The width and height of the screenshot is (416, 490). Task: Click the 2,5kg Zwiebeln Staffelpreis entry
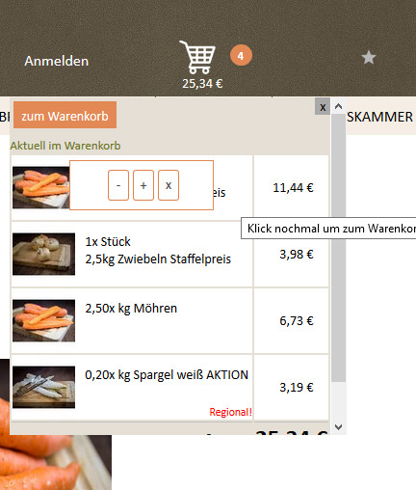[x=158, y=259]
